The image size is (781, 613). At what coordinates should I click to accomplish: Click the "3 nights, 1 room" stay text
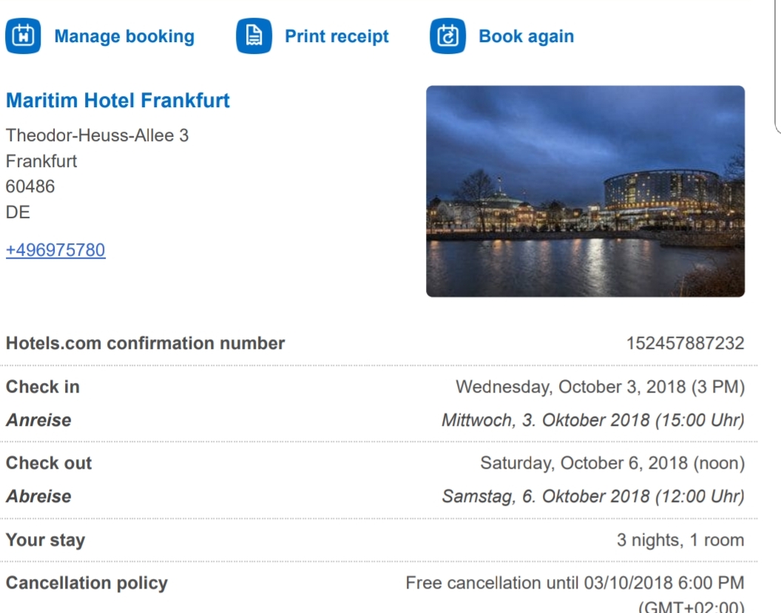point(680,541)
